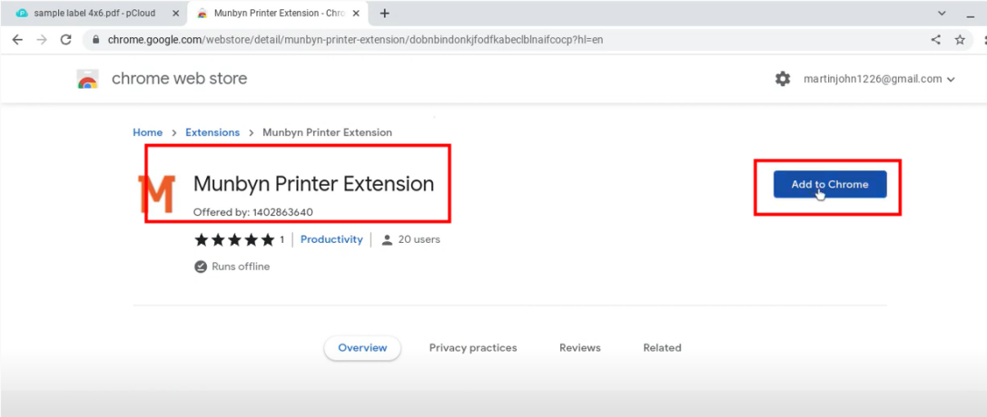The height and width of the screenshot is (417, 987).
Task: Click the chrome web store title text
Action: pos(180,79)
